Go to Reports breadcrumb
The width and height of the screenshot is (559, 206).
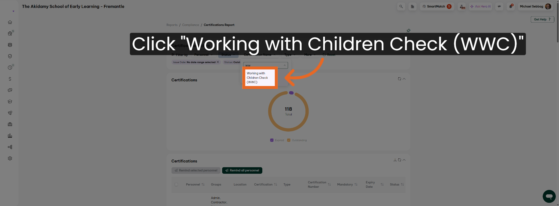click(x=172, y=25)
